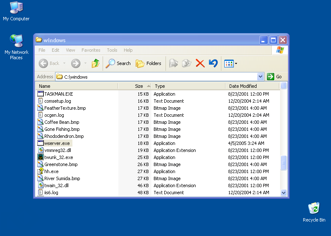331x236 pixels.
Task: Click the windows folder title bar icon
Action: pos(38,40)
